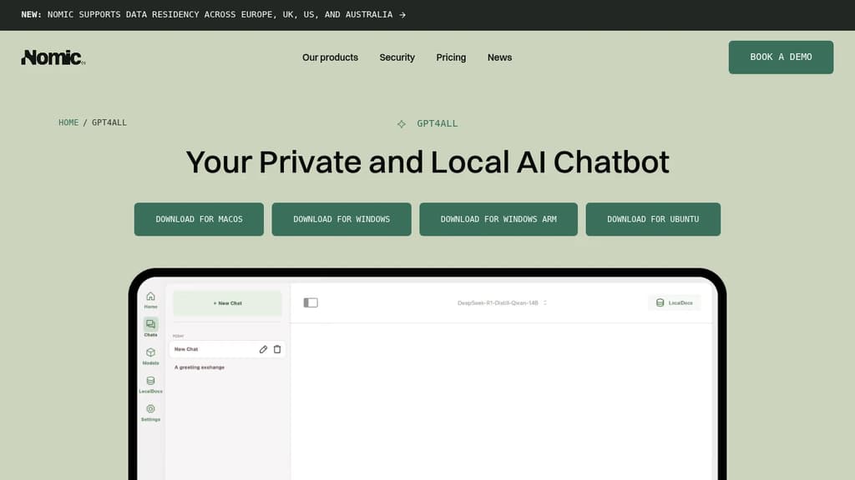Delete New Chat with the trash icon
Viewport: 855px width, 480px height.
coord(277,349)
